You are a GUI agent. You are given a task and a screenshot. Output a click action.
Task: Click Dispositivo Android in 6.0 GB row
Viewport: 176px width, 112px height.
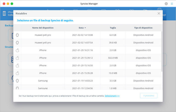[143, 35]
